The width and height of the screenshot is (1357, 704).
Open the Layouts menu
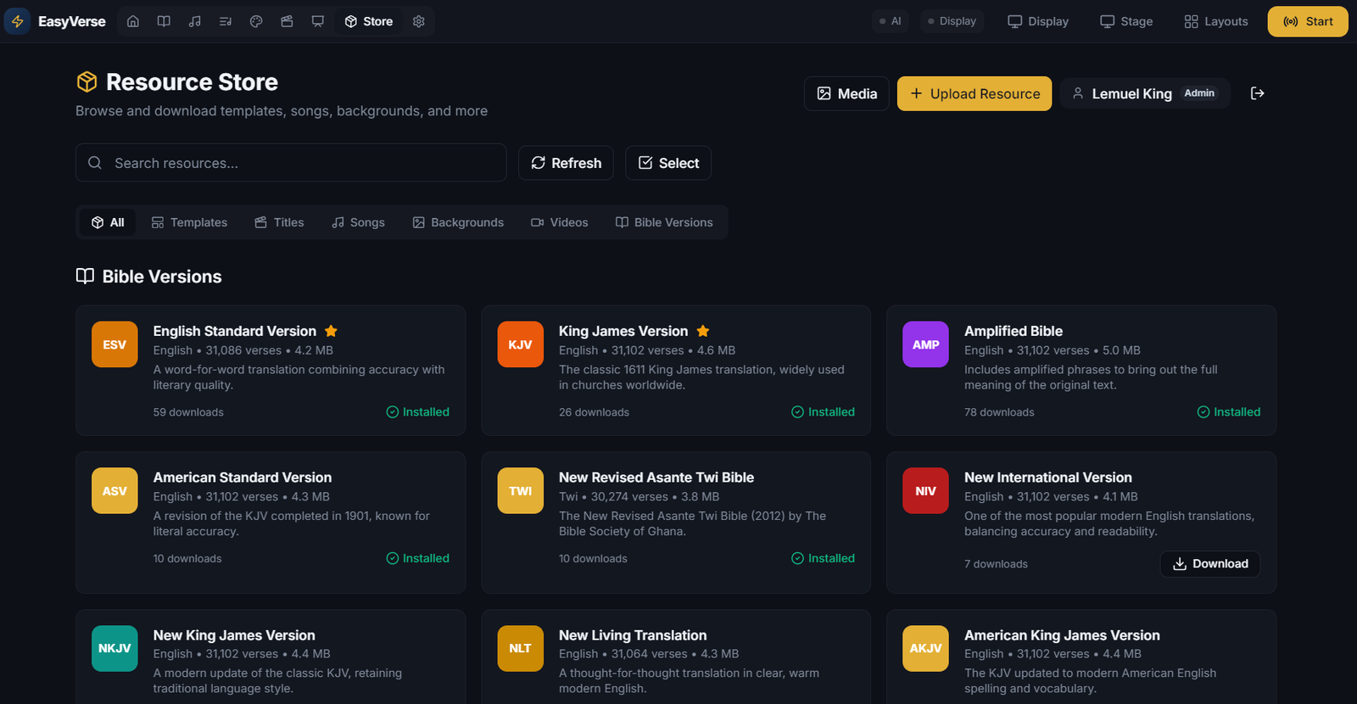pyautogui.click(x=1215, y=21)
